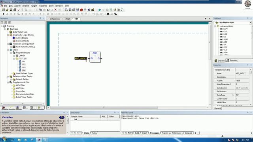Click the Print toolbar icon
The image size is (253, 142).
tap(15, 10)
